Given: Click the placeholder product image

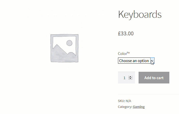Looking at the screenshot, I should coord(65,48).
